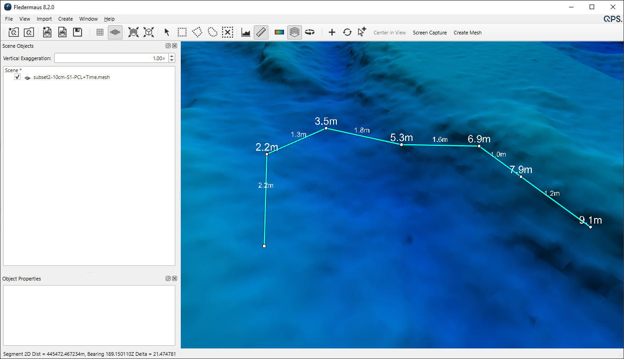
Task: Open the Create menu
Action: pyautogui.click(x=66, y=19)
